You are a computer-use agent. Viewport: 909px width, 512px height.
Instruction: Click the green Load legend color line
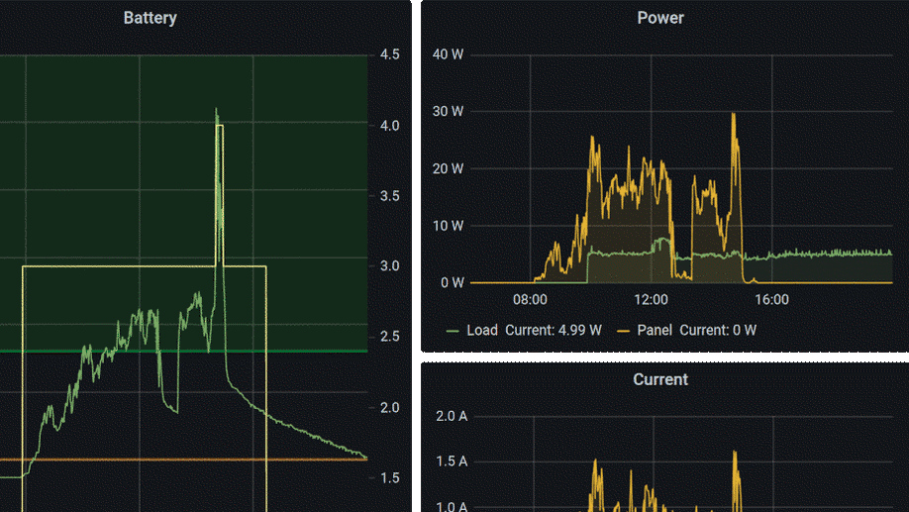[454, 330]
